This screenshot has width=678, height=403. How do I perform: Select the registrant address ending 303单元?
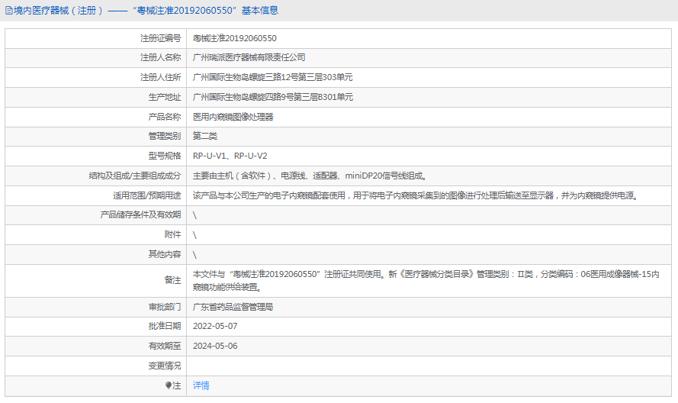click(x=273, y=78)
